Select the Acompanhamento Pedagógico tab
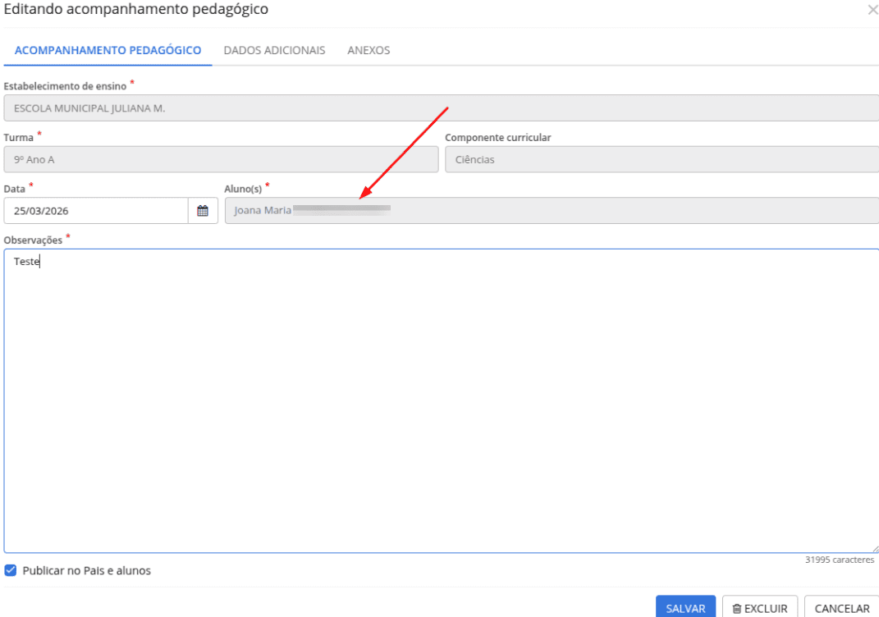Image resolution: width=879 pixels, height=617 pixels. coord(108,50)
